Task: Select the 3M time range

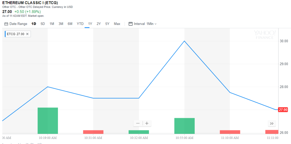Action: pos(61,24)
